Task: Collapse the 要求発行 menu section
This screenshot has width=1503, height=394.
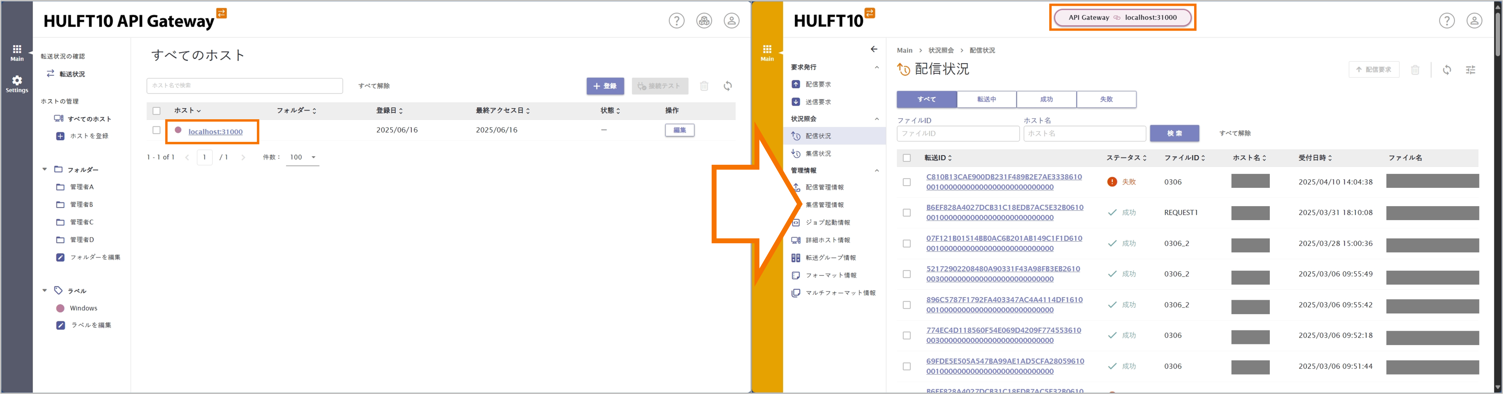Action: coord(876,68)
